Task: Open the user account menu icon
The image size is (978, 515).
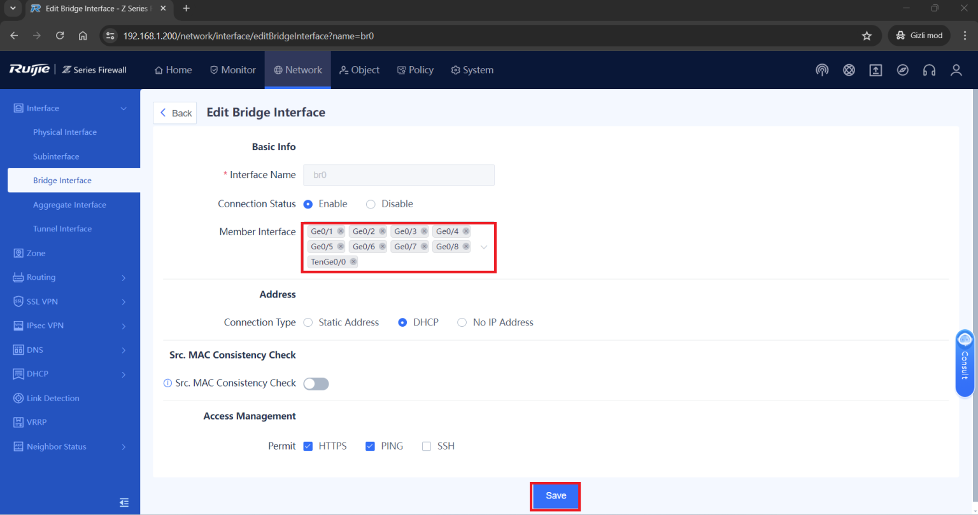Action: (x=956, y=70)
